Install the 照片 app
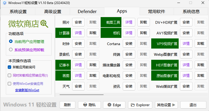The height and width of the screenshot is (111, 209). tap(78, 22)
